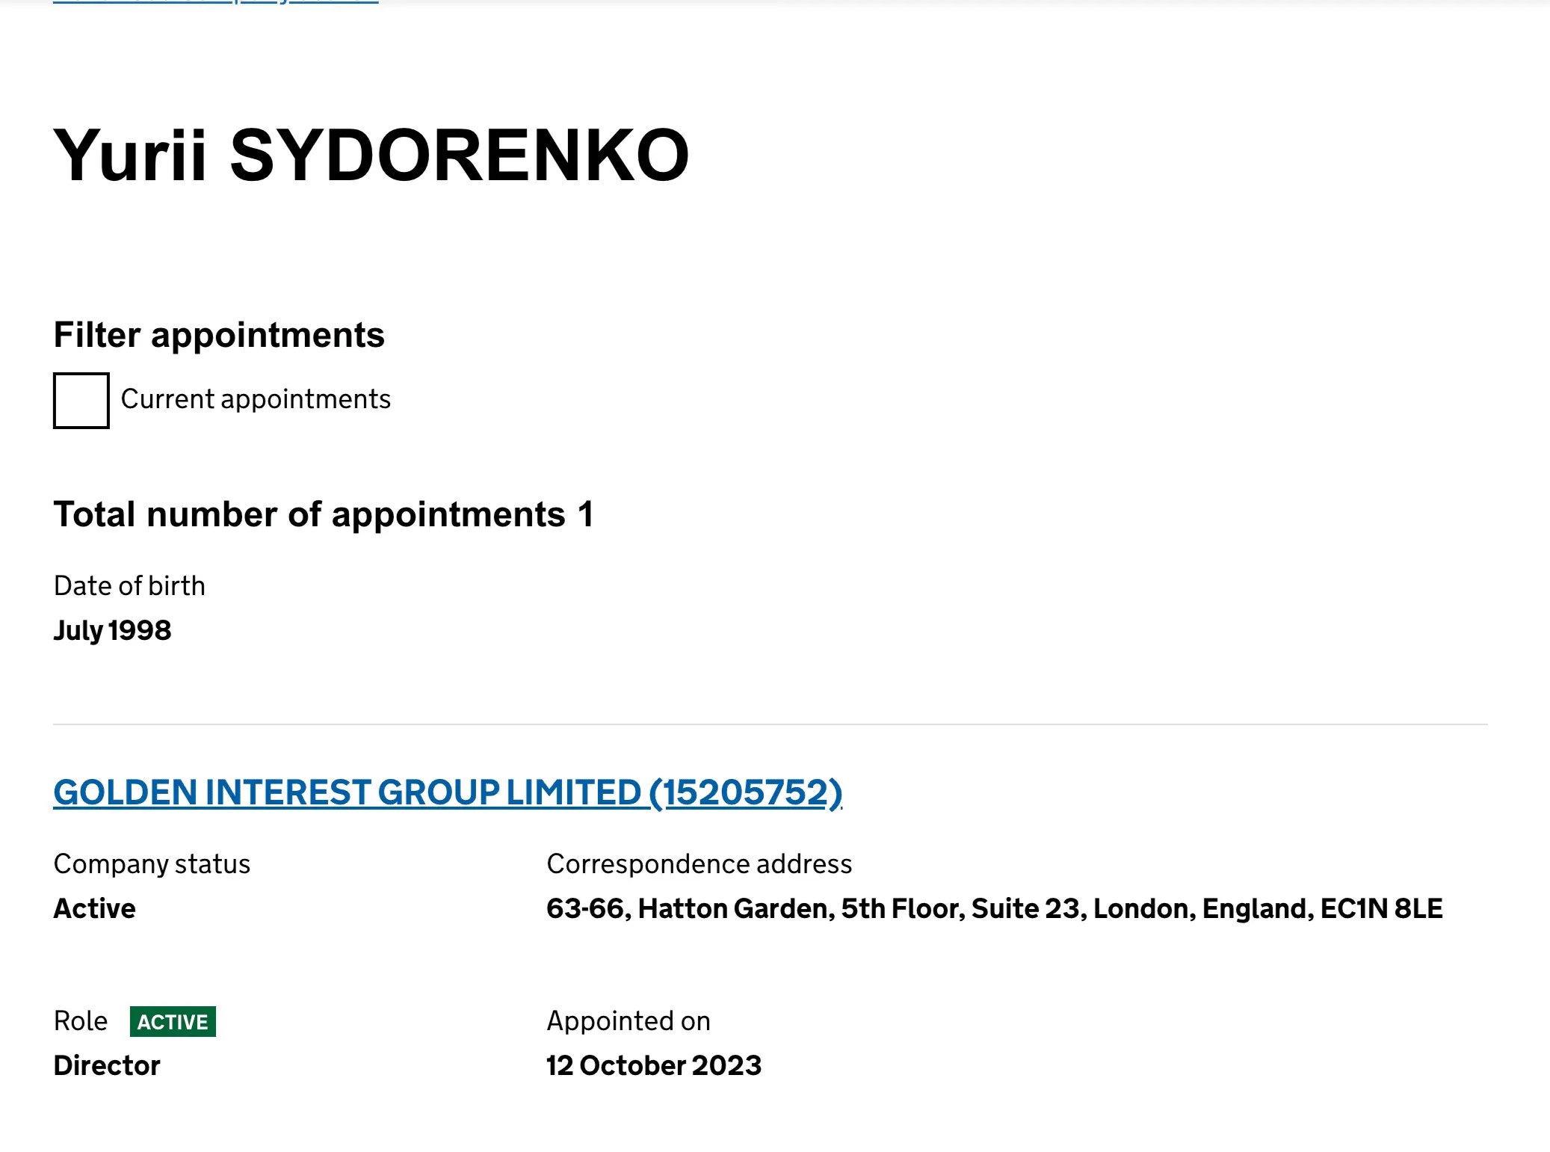
Task: Click the 'Company status' label
Action: click(152, 863)
